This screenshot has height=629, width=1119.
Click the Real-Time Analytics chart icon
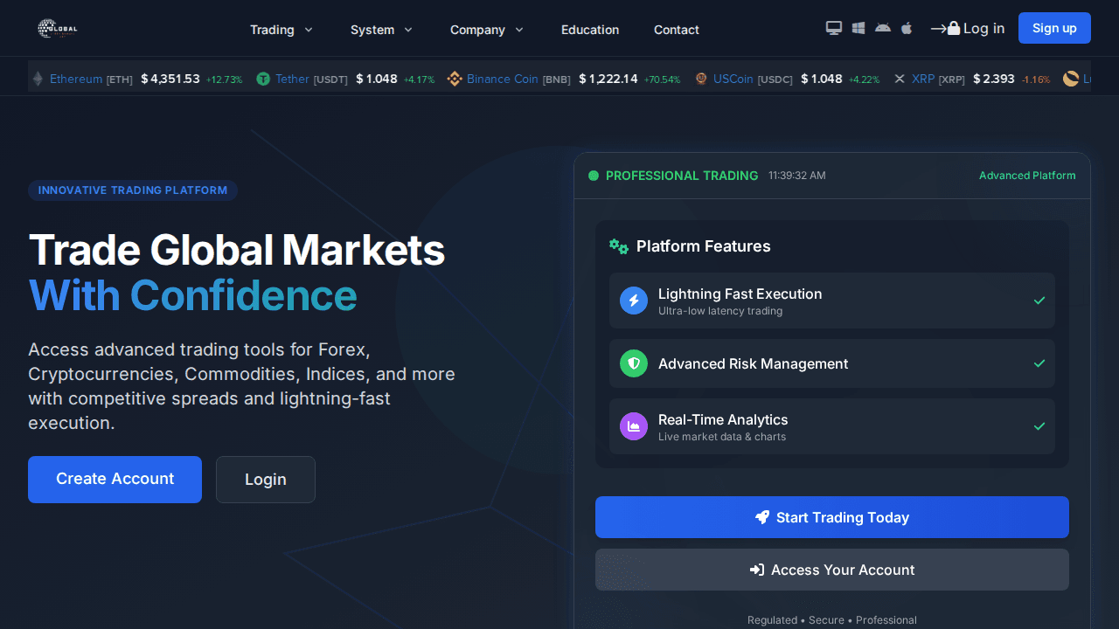pos(634,426)
